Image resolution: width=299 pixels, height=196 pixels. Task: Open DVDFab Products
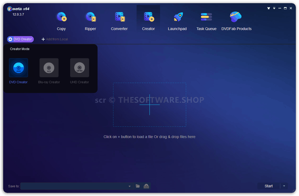pos(237,21)
